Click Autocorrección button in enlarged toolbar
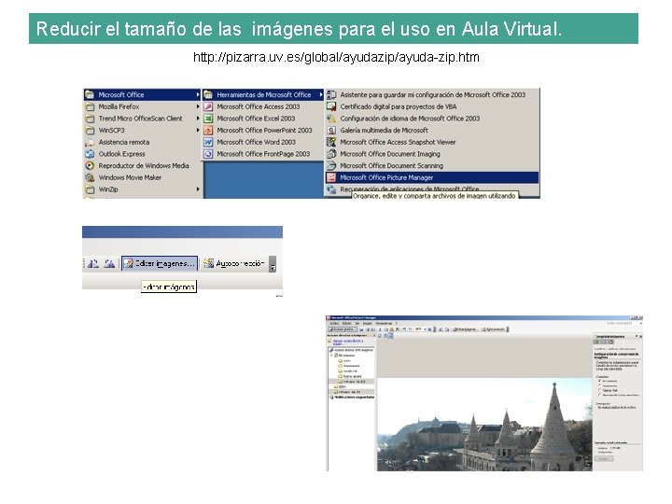This screenshot has height=504, width=672. (x=234, y=263)
